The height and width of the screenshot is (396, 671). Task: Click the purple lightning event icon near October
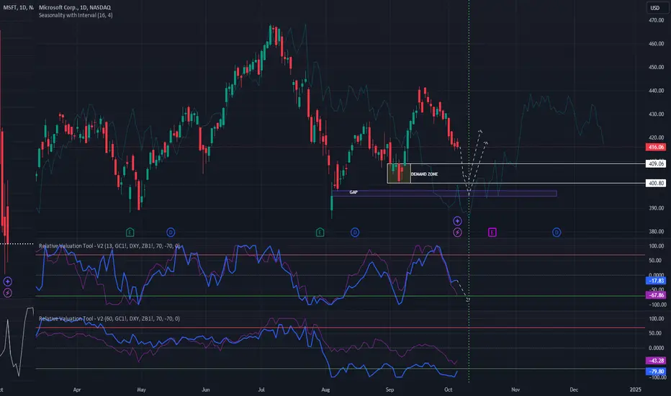457,233
